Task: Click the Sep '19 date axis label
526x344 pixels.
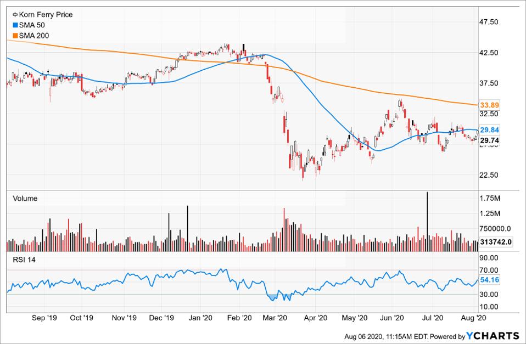Action: [x=44, y=318]
